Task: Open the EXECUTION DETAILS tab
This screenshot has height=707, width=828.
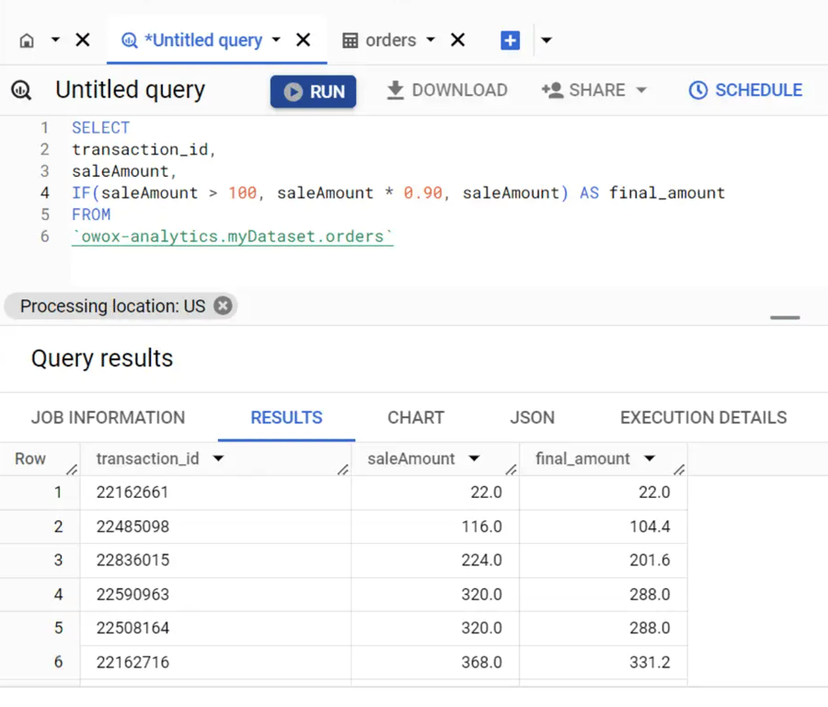Action: click(704, 417)
